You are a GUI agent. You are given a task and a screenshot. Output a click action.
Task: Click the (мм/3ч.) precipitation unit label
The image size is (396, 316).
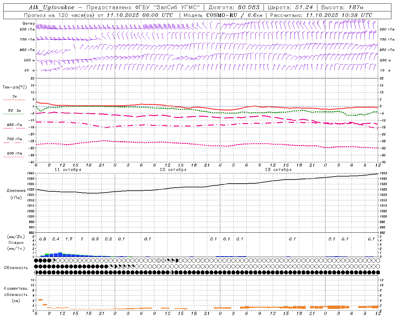pyautogui.click(x=16, y=237)
